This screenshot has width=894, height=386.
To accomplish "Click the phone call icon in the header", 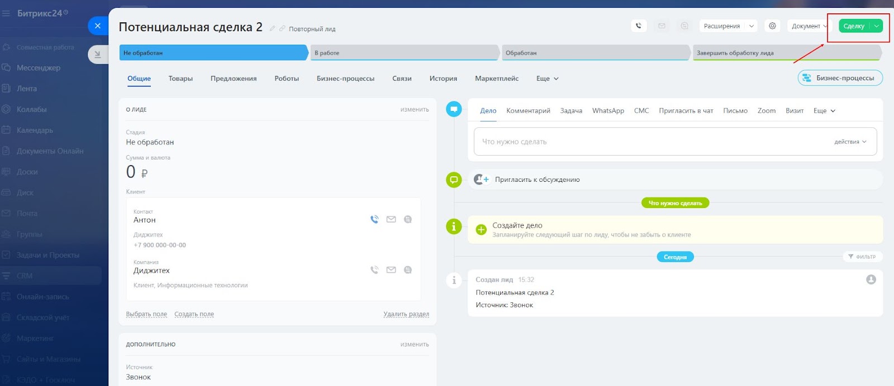I will coord(639,26).
